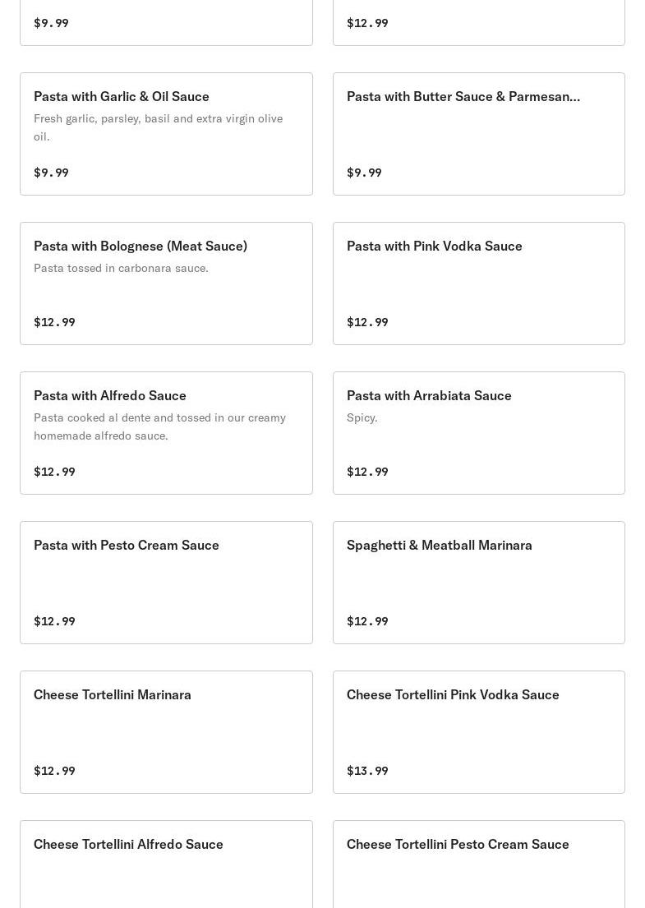This screenshot has width=645, height=908.
Task: Click the garlic and olive oil description text
Action: (x=158, y=127)
